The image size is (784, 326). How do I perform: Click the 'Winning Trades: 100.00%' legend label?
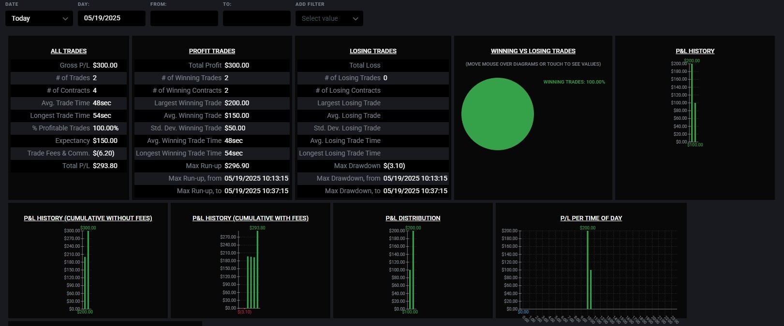point(574,82)
